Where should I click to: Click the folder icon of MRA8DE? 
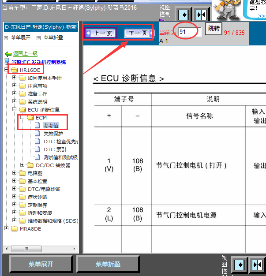click(14, 229)
